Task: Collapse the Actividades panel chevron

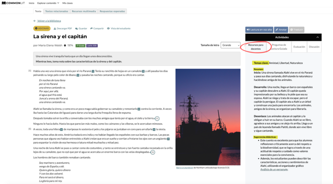Action: (x=317, y=37)
